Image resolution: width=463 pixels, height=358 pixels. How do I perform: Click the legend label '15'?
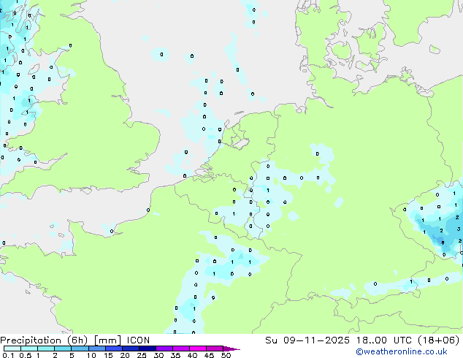[108, 355]
